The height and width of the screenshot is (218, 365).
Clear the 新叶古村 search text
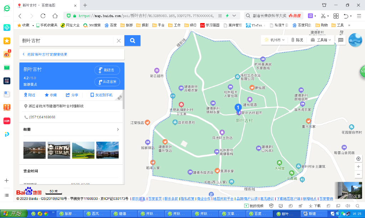(119, 41)
